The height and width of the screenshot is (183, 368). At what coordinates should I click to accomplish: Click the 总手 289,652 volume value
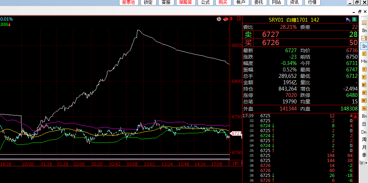287,76
